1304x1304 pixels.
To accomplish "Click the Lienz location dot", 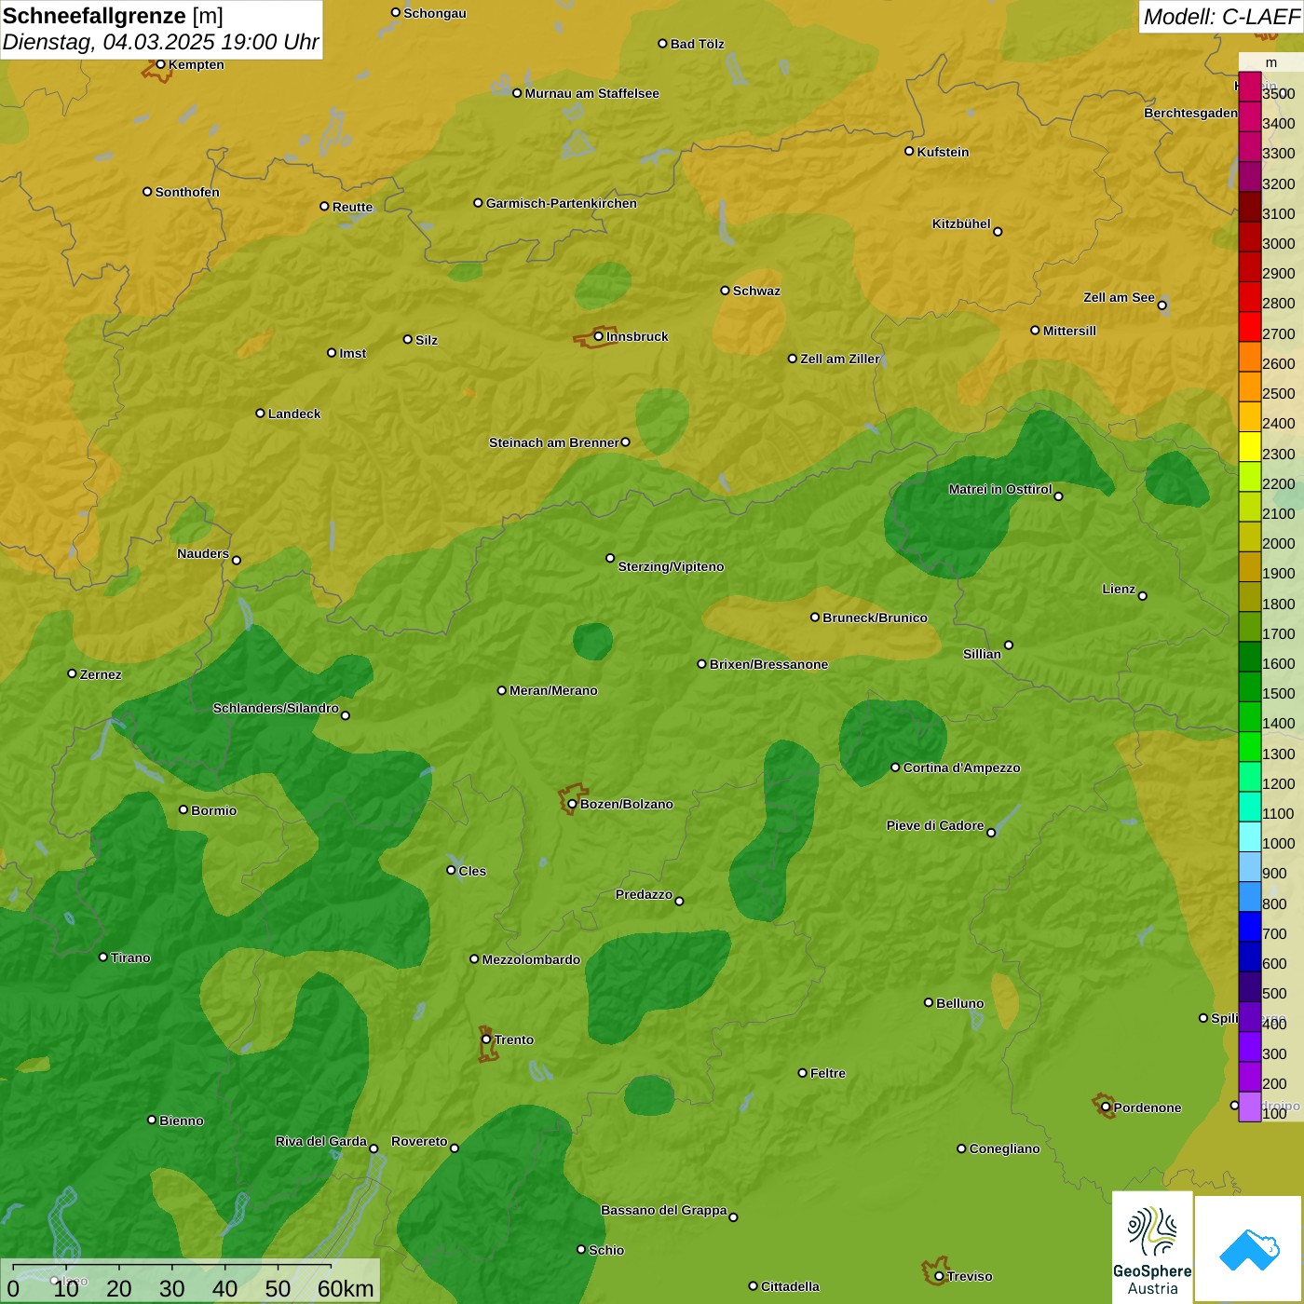I will (1143, 596).
